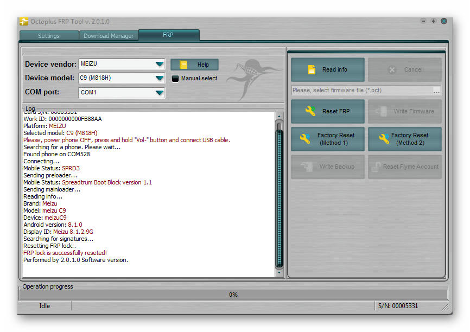Run Factory Reset (Method 2)

coord(405,139)
